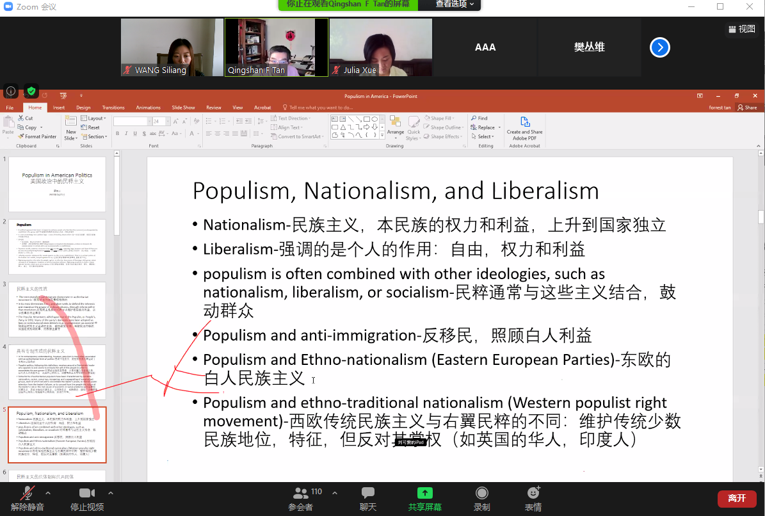Click the green screen-sharing notification banner
765x516 pixels.
click(x=348, y=4)
